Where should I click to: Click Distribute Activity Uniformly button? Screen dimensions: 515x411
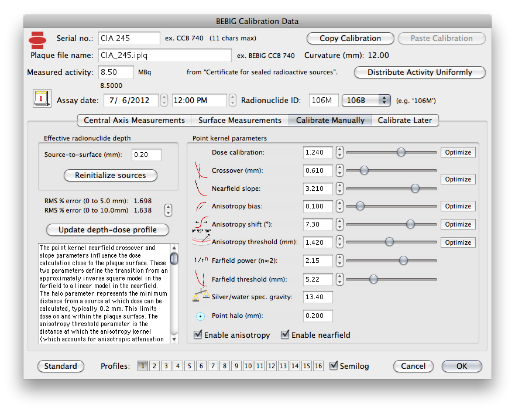pos(420,72)
